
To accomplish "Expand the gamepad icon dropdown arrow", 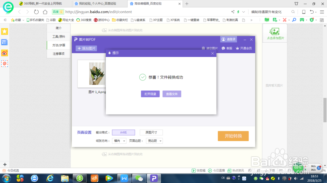I will coord(306,20).
